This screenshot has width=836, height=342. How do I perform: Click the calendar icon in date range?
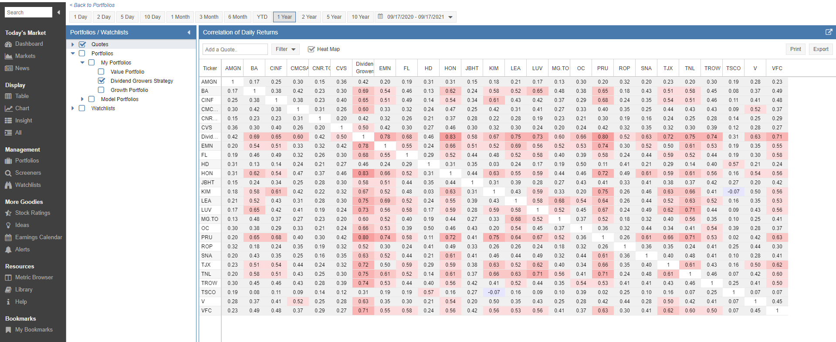380,17
